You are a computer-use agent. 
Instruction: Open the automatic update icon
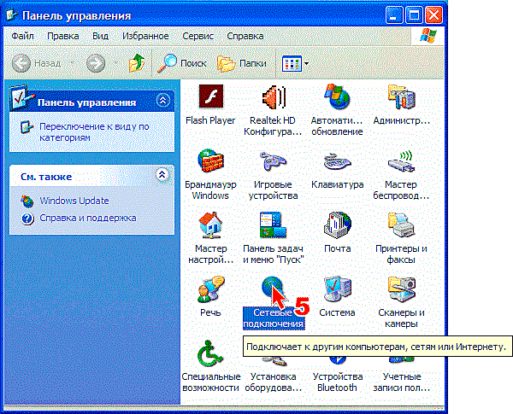[x=337, y=96]
